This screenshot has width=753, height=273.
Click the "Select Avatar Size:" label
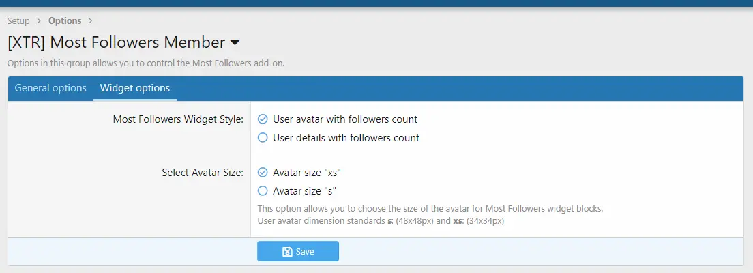point(203,173)
